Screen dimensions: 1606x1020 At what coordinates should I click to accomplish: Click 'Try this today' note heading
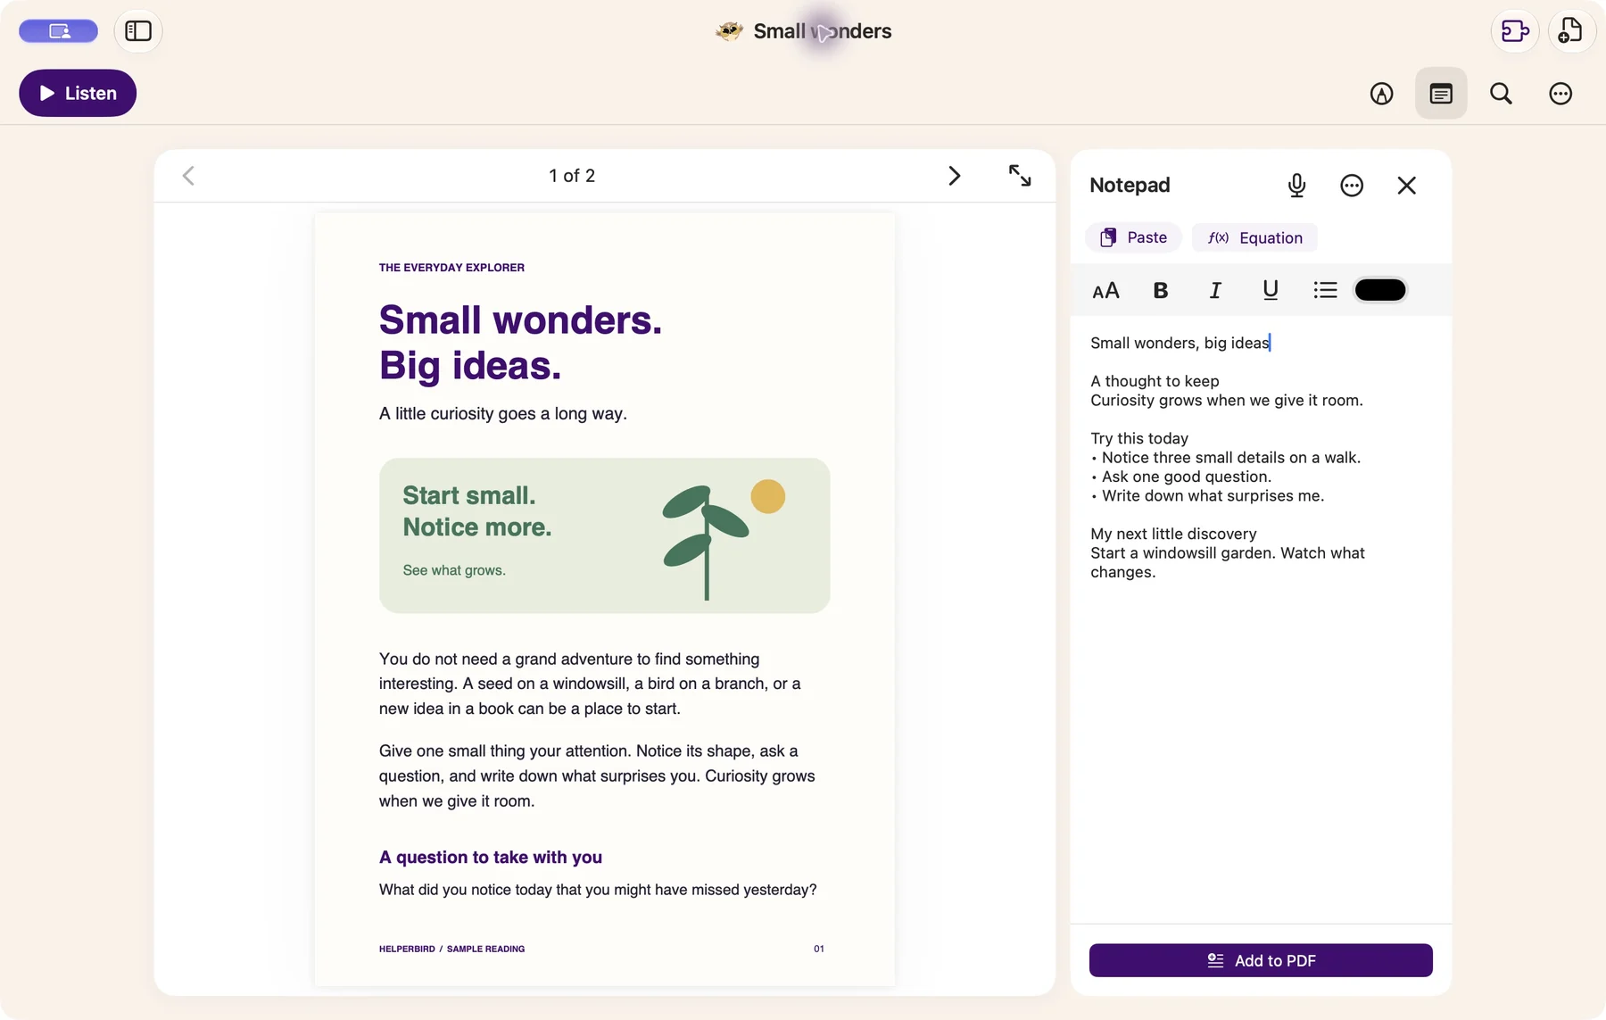click(x=1139, y=438)
